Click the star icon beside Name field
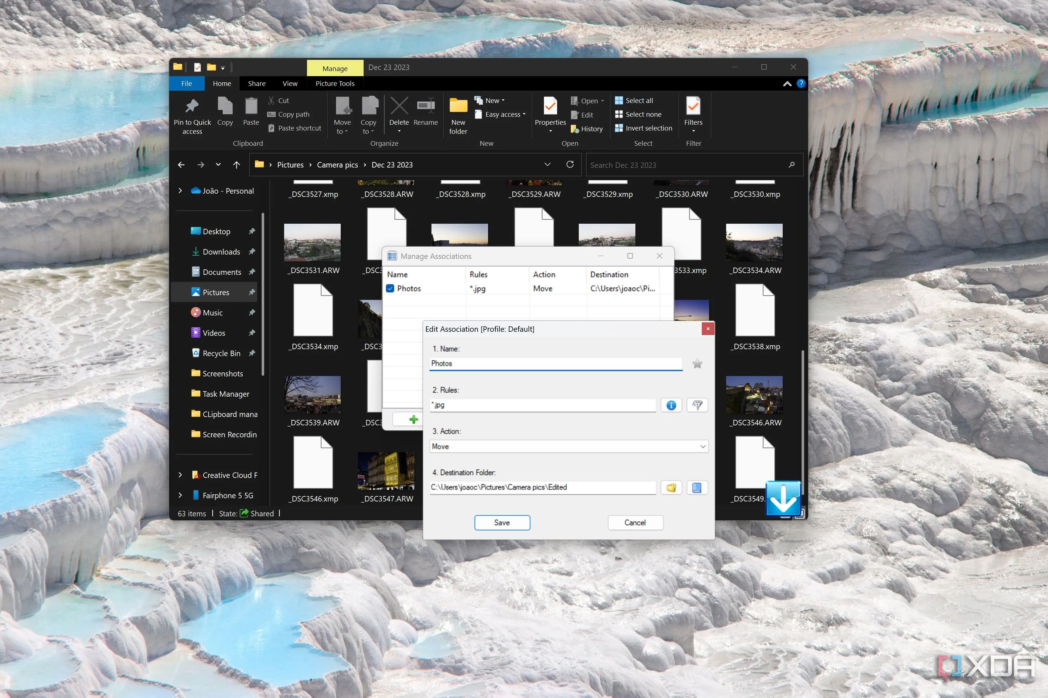The height and width of the screenshot is (698, 1048). (x=697, y=364)
